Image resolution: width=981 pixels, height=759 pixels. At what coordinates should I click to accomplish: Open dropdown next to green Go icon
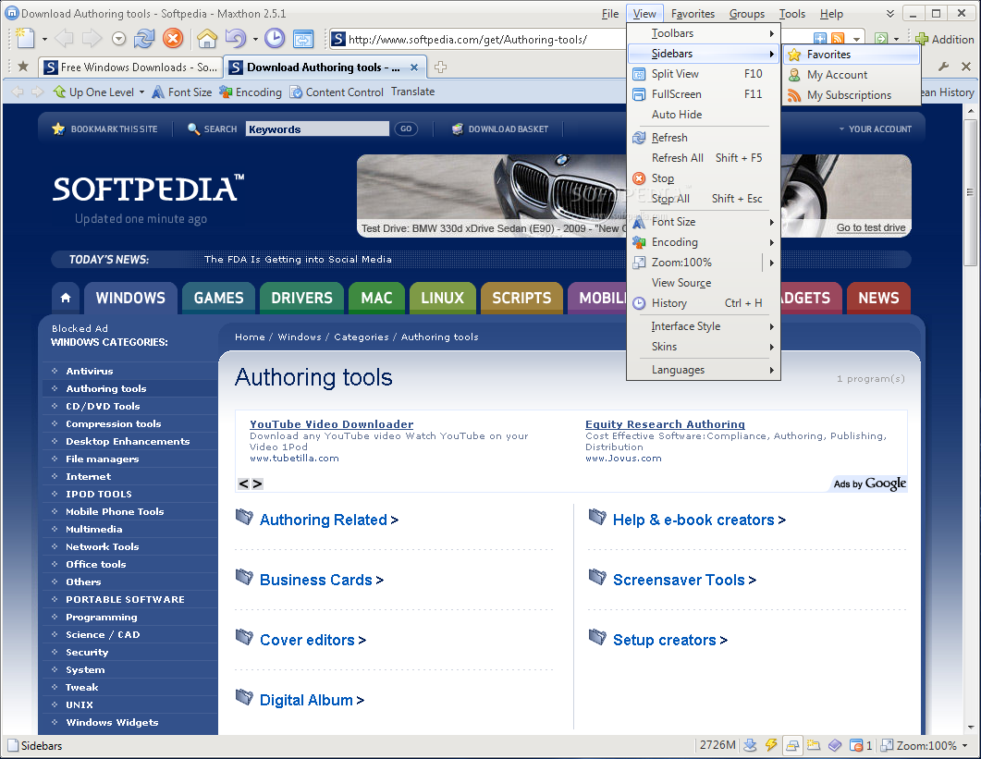point(897,40)
